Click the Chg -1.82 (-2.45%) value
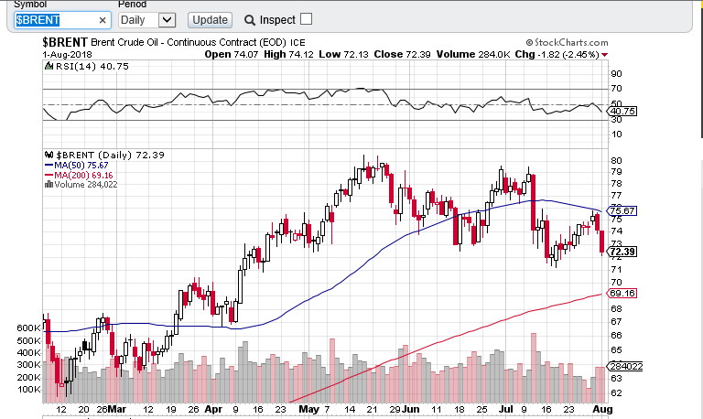The width and height of the screenshot is (703, 419). tap(557, 54)
